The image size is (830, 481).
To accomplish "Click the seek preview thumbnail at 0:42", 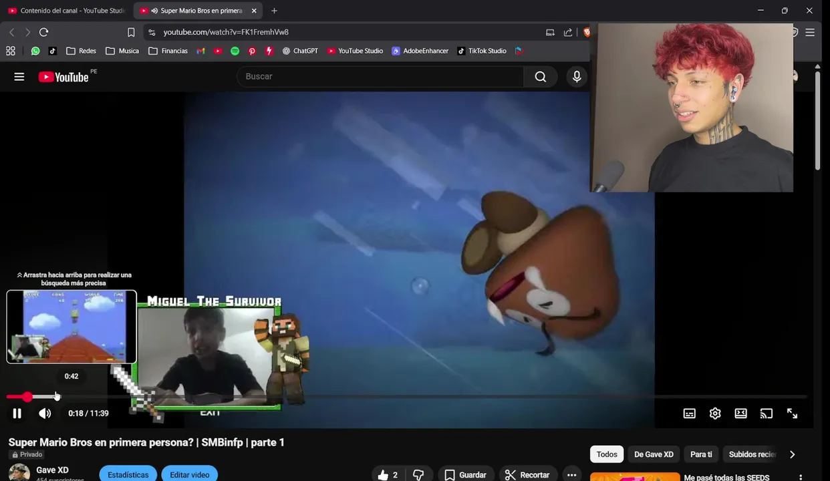I will [x=72, y=327].
